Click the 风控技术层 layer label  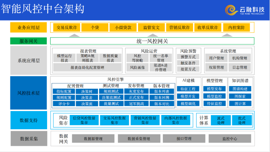(x=29, y=93)
